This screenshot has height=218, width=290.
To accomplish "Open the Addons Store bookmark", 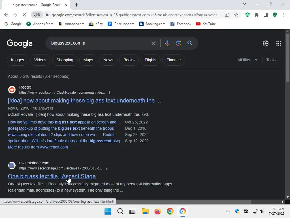I will pyautogui.click(x=40, y=24).
